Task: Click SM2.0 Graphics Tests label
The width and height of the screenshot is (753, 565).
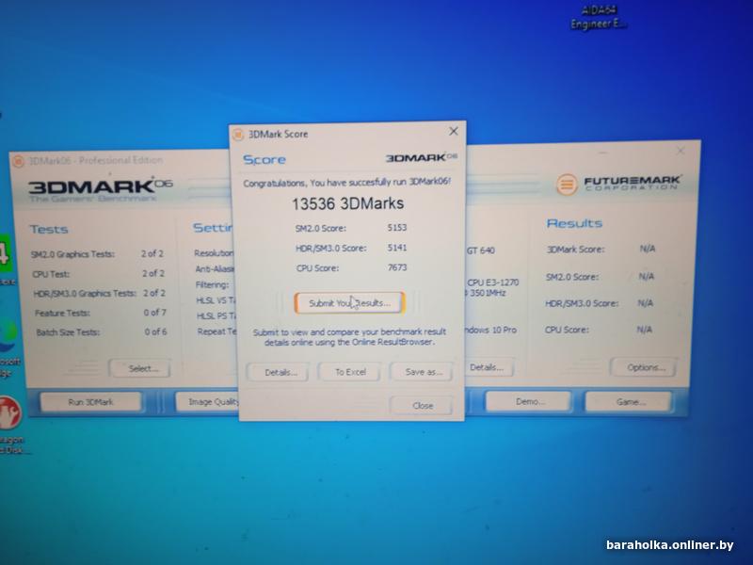Action: 73,254
